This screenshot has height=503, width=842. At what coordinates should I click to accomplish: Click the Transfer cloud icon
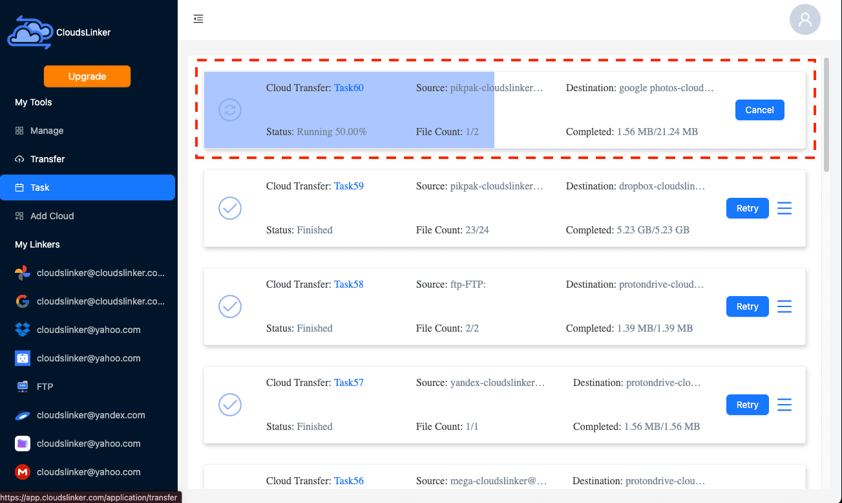(x=19, y=159)
